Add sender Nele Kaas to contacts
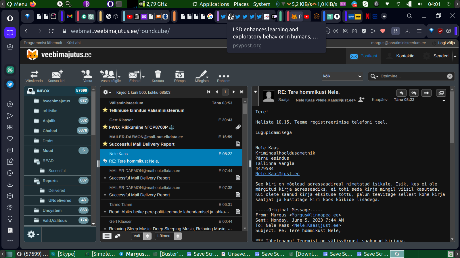 [361, 99]
